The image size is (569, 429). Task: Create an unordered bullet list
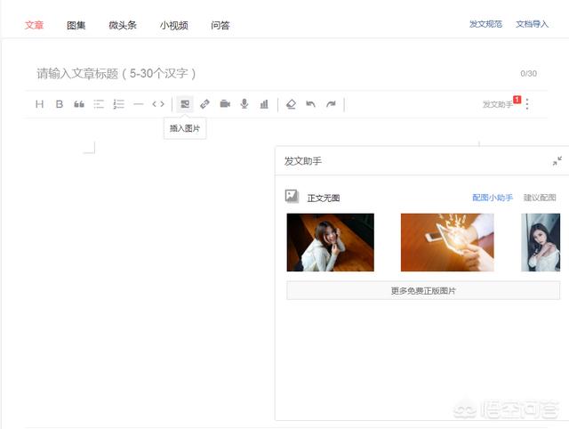click(99, 104)
